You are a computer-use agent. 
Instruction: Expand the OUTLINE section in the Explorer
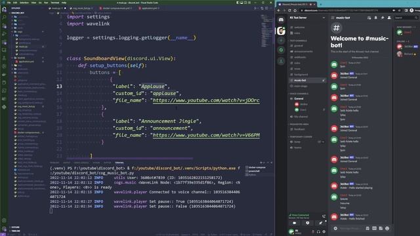coord(15,227)
